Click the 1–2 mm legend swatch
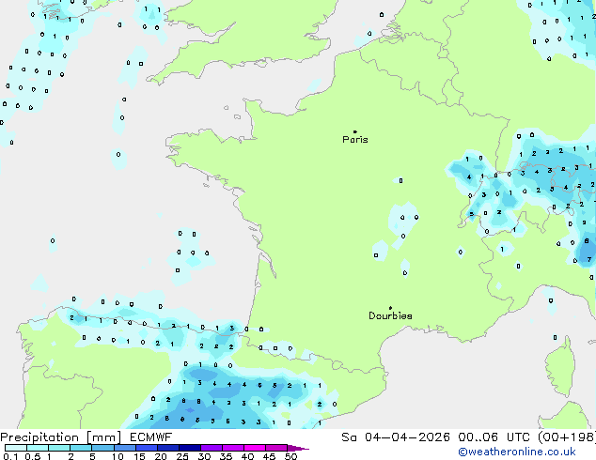This screenshot has width=596, height=460. click(x=59, y=448)
